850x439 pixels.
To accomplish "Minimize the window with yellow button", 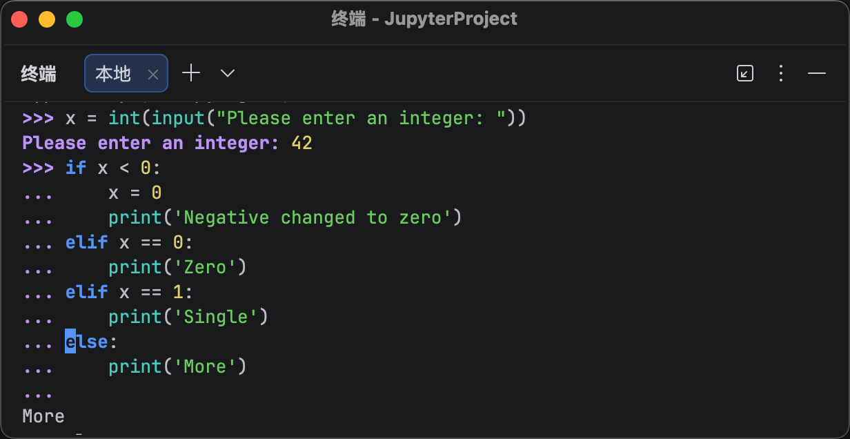I will point(47,19).
